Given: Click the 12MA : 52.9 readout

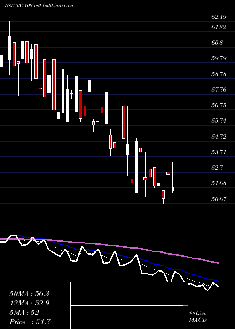Looking at the screenshot, I should click(29, 303).
